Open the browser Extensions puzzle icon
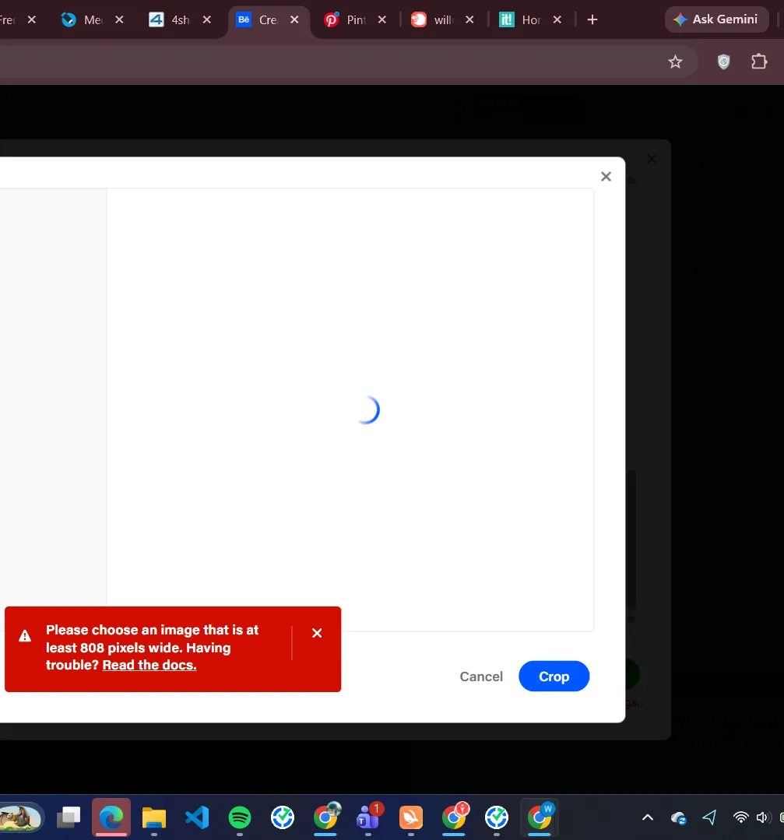 coord(758,62)
